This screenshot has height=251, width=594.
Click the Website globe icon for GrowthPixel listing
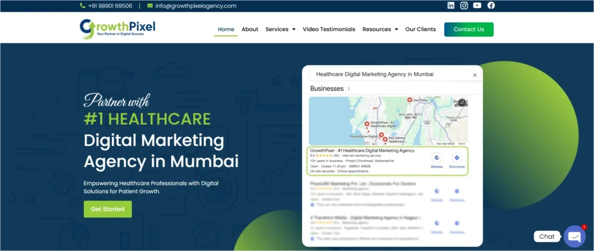point(436,158)
